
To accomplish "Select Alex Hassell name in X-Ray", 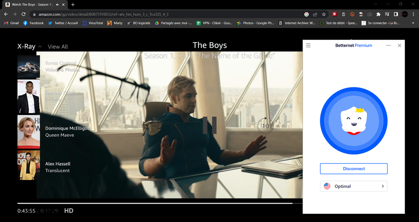I will point(58,164).
